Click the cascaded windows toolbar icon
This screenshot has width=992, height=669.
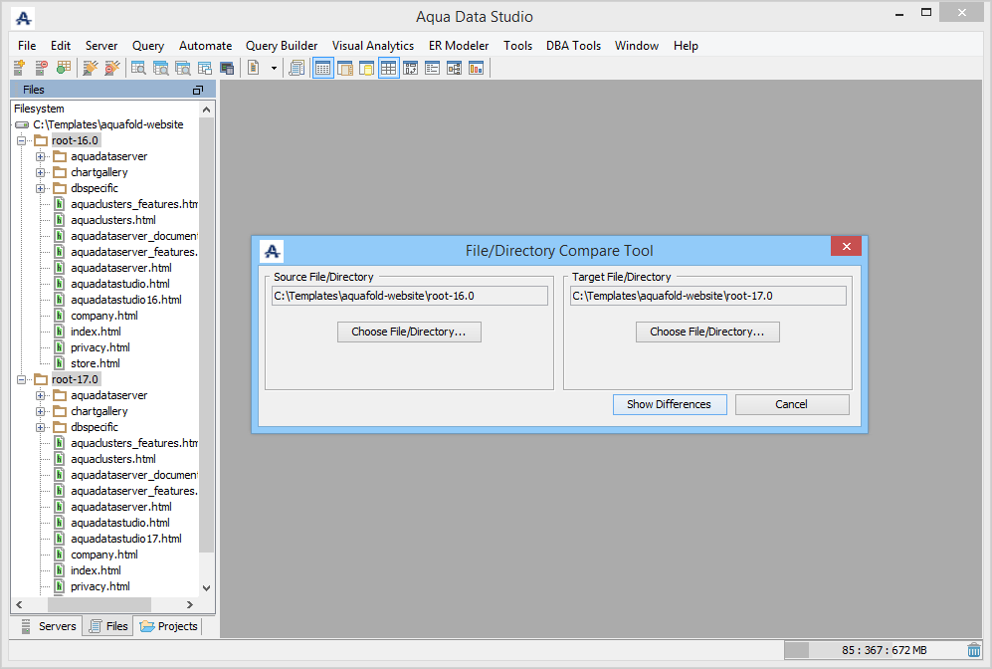[205, 68]
